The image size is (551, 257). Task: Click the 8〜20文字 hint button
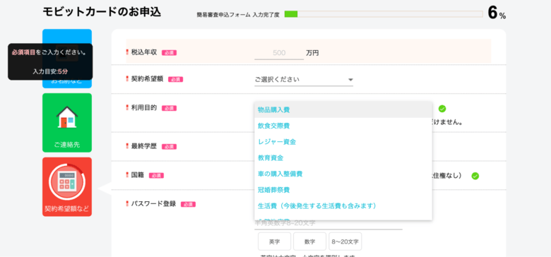click(345, 241)
